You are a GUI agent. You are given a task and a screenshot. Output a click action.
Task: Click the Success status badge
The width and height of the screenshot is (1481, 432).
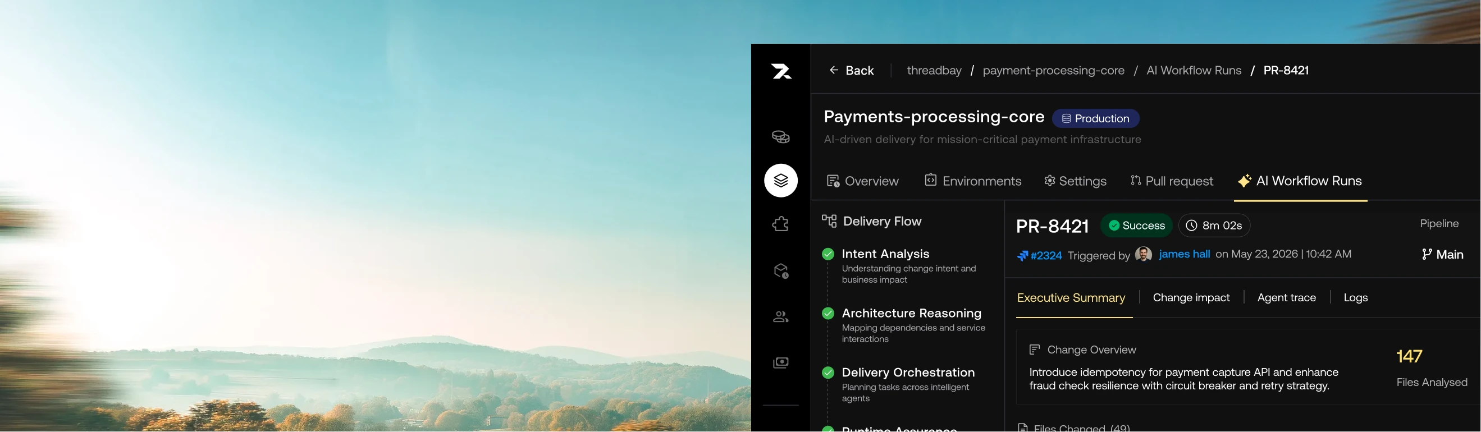coord(1137,226)
